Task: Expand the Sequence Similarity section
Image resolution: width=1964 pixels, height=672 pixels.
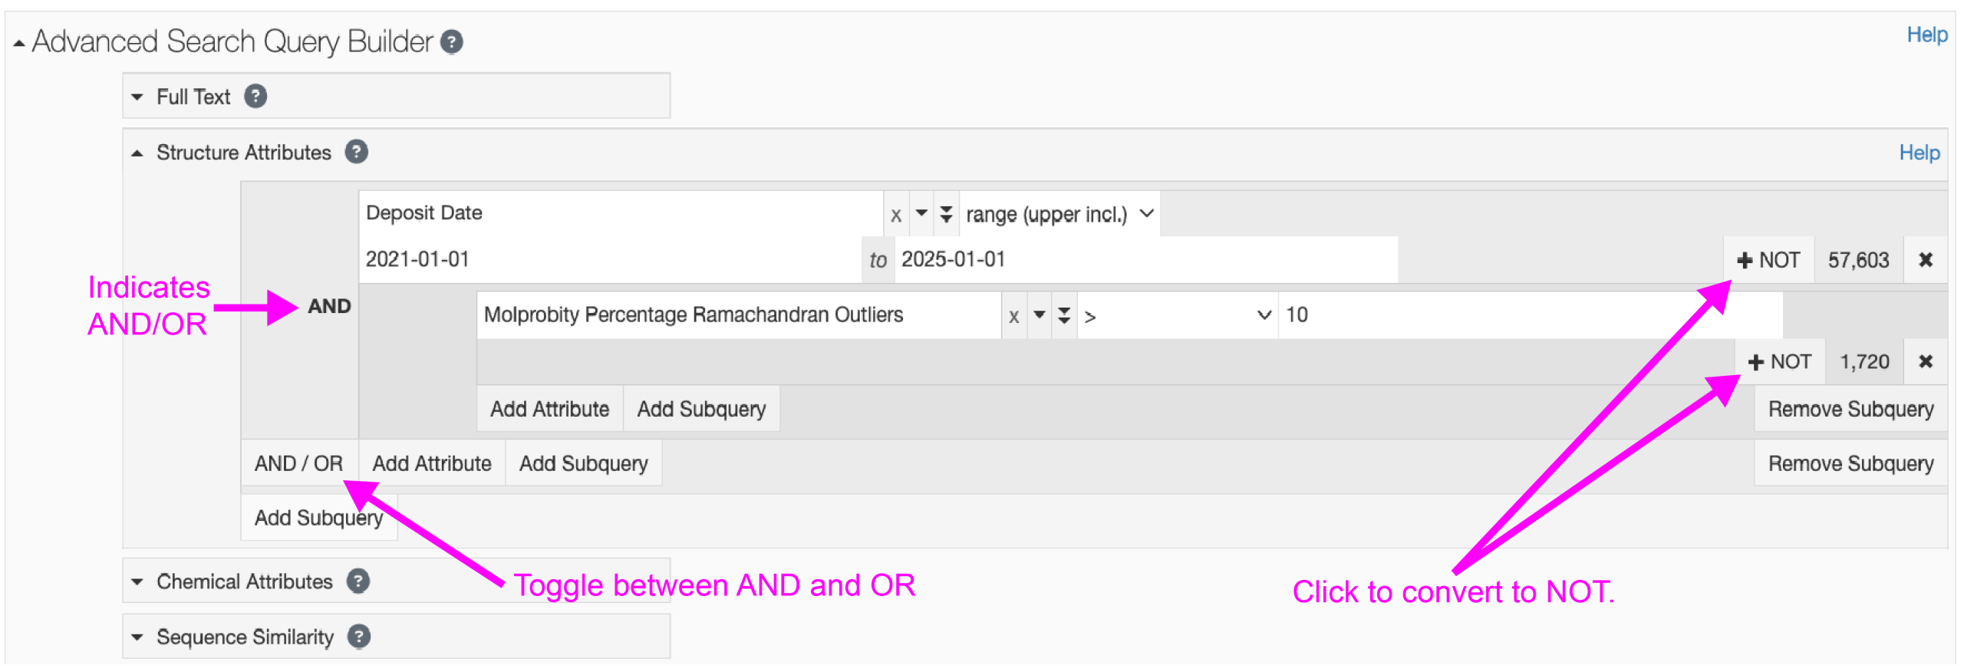Action: click(137, 637)
